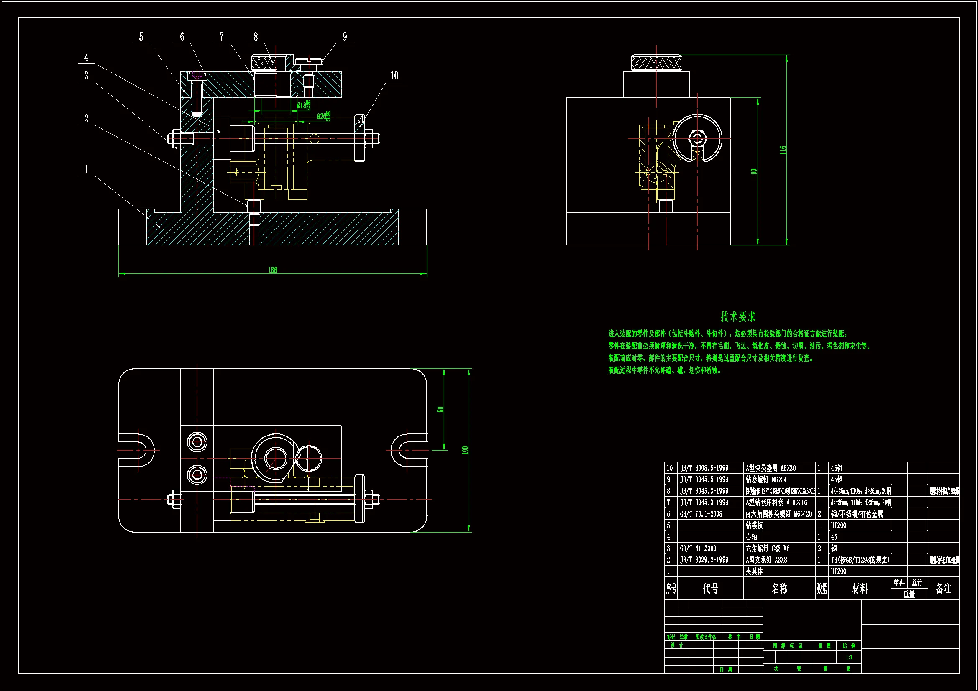Click part balloon number 1 label
Screen dimensions: 978x691
point(86,169)
